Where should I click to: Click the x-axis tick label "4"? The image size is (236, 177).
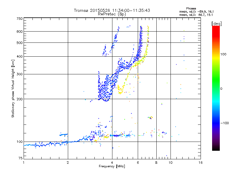click(x=112, y=163)
